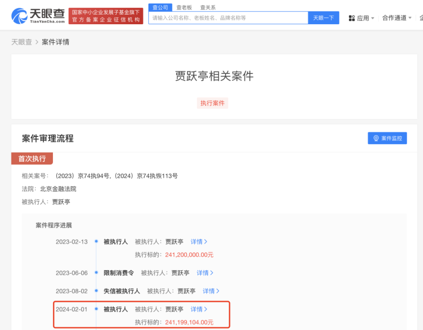Open 详情 in the highlighted 2024-02-01 entry
Screen dimensions: 423x330
coord(198,309)
